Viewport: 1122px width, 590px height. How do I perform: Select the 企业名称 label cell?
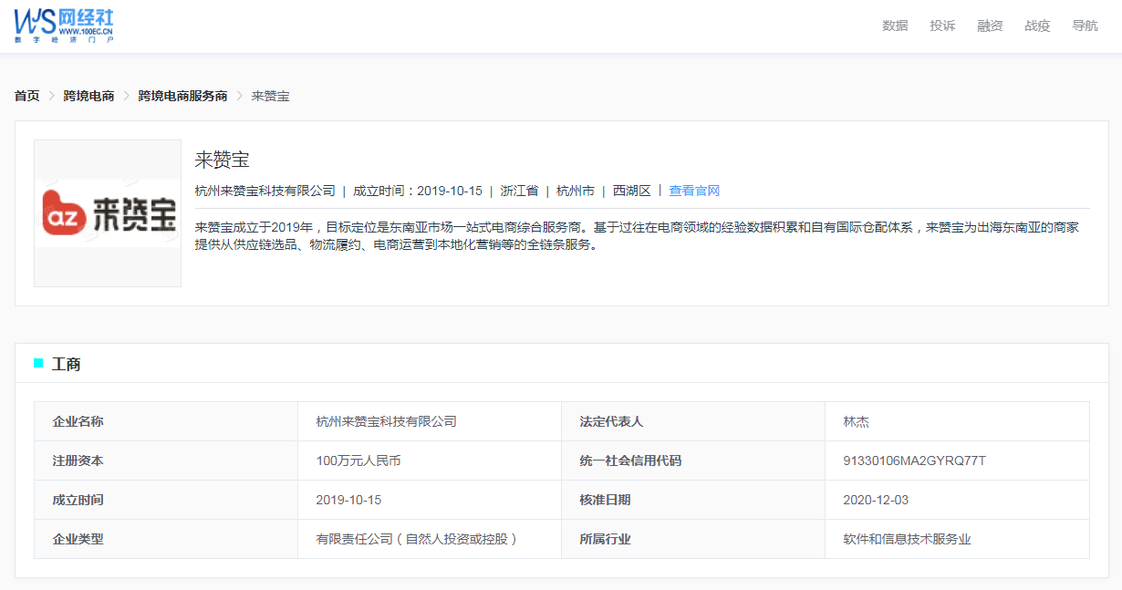(x=166, y=421)
